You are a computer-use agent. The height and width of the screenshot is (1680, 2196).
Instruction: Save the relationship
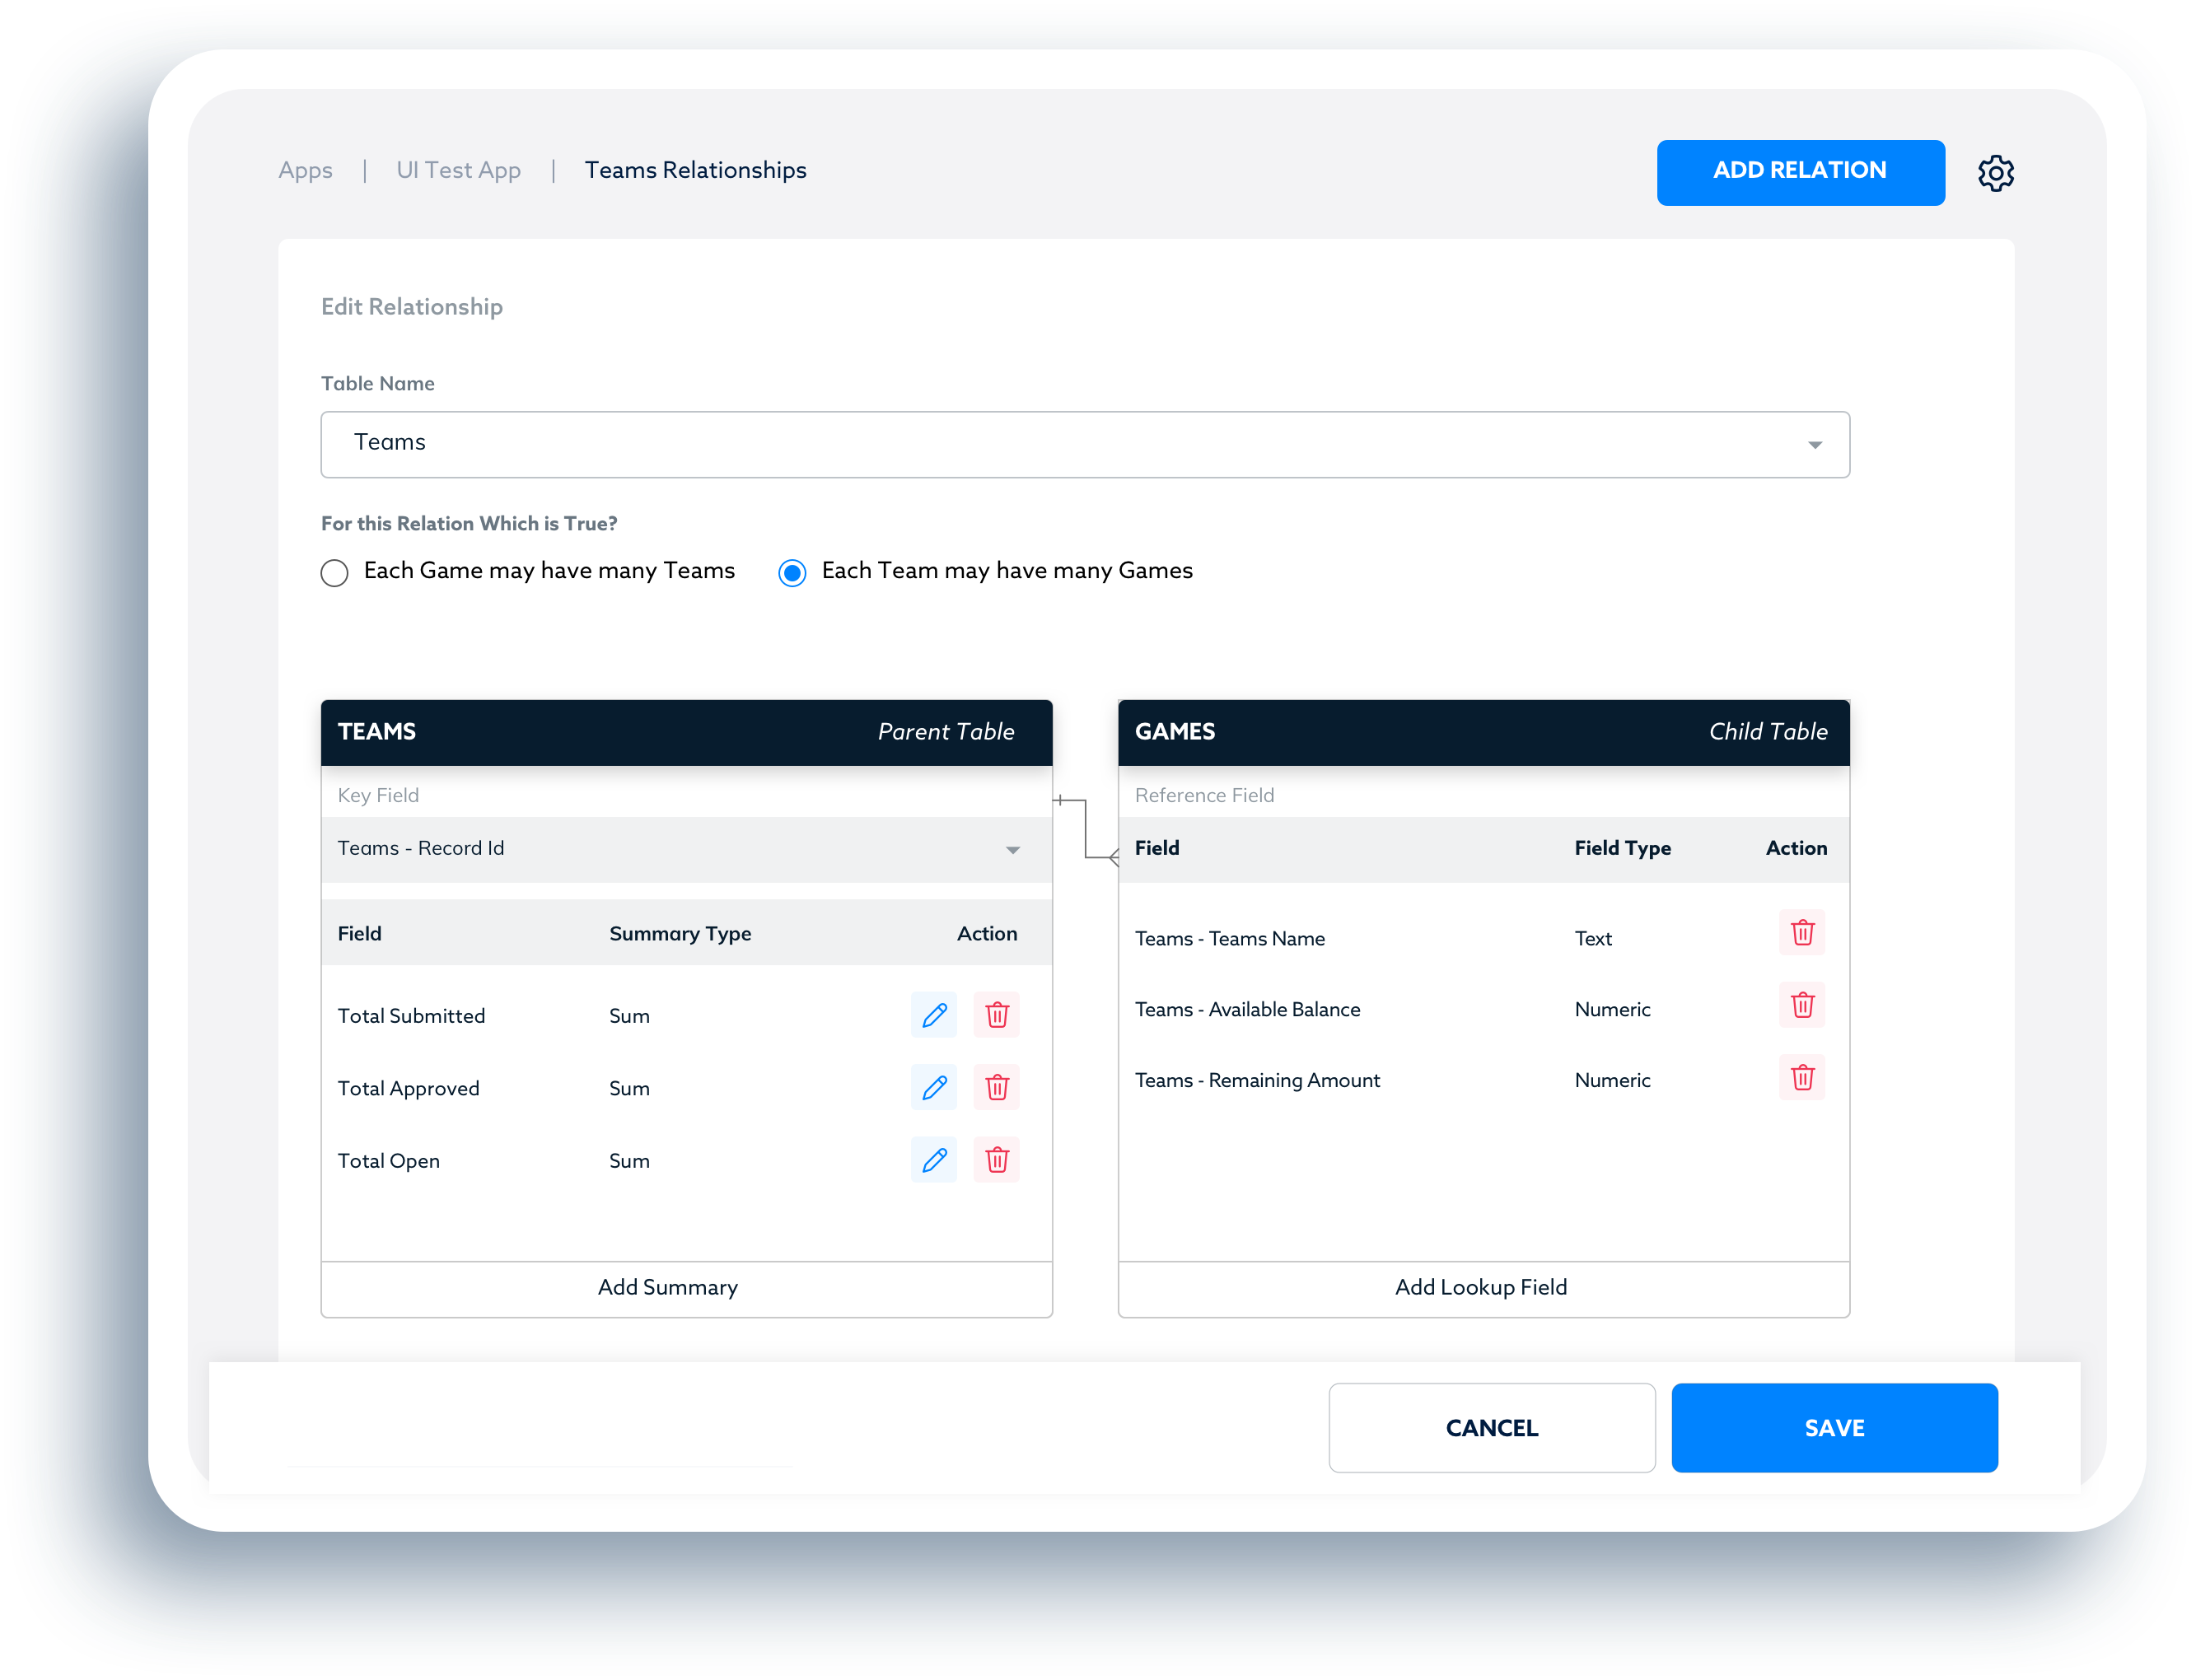1834,1427
